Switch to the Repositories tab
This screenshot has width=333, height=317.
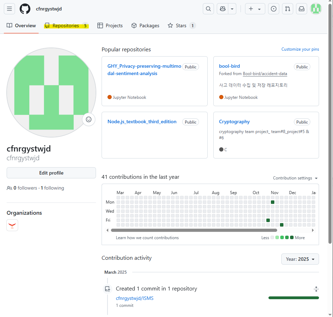click(x=66, y=25)
